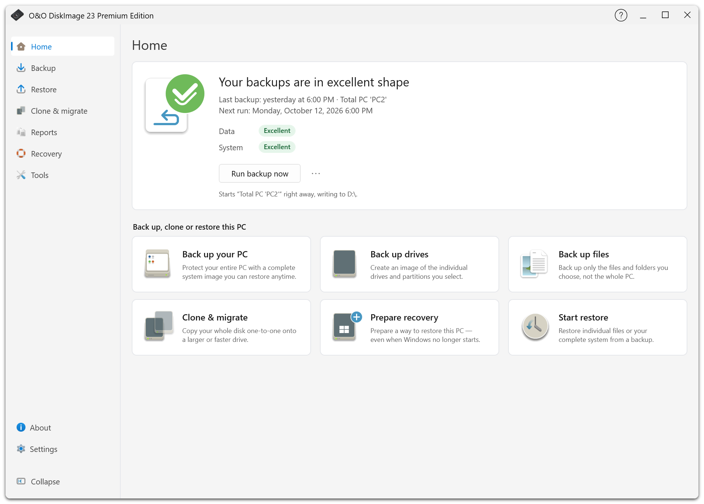Image resolution: width=704 pixels, height=504 pixels.
Task: Click the Start restore clock icon
Action: (x=535, y=327)
